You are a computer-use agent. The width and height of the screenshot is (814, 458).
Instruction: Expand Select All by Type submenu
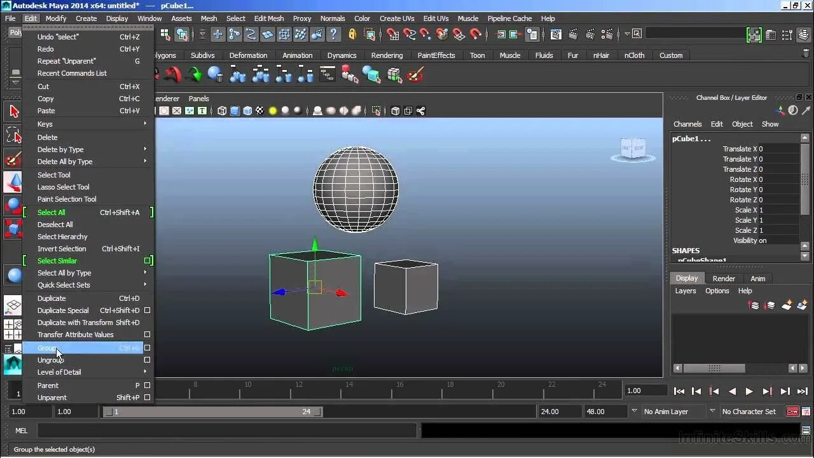tap(88, 273)
